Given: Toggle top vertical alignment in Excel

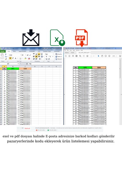Looking at the screenshot, I should pyautogui.click(x=34, y=54).
